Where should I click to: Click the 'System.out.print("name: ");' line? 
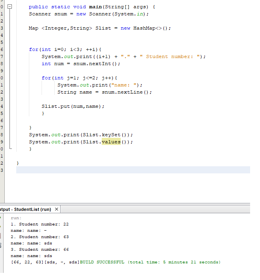click(x=100, y=85)
